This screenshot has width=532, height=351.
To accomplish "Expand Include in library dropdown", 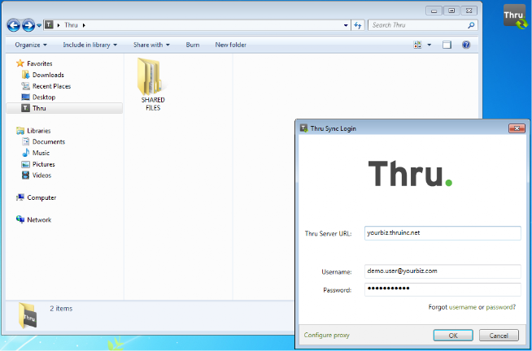I will 89,45.
